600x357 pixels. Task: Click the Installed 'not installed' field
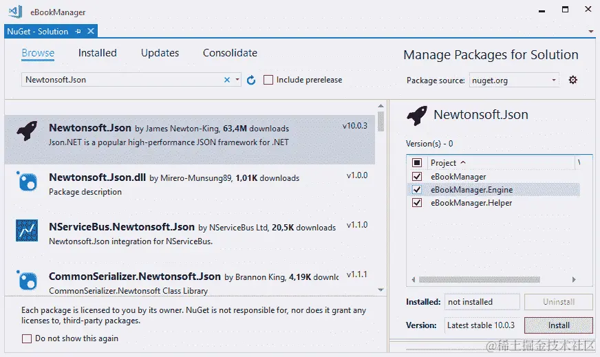point(482,302)
